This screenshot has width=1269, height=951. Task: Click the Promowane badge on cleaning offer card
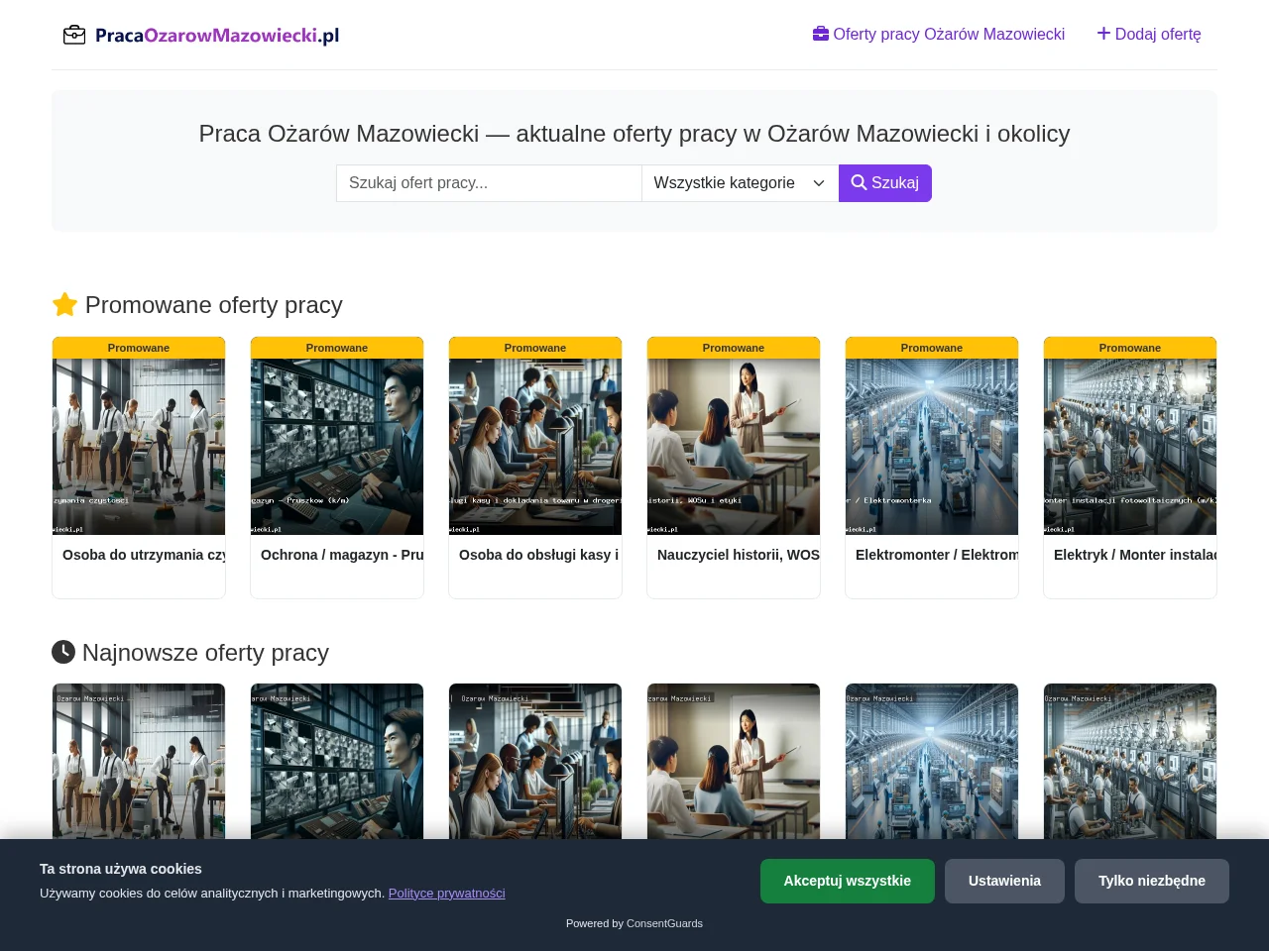coord(139,348)
